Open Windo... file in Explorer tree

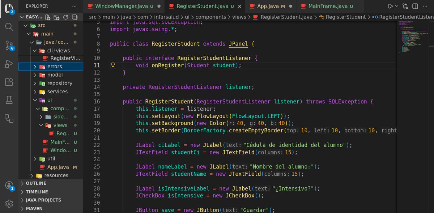point(51,150)
